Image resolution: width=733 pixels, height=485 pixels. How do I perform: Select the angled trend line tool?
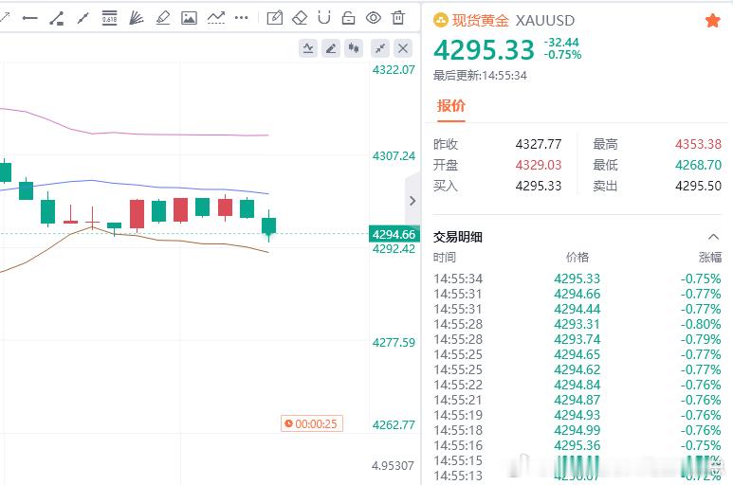[57, 18]
